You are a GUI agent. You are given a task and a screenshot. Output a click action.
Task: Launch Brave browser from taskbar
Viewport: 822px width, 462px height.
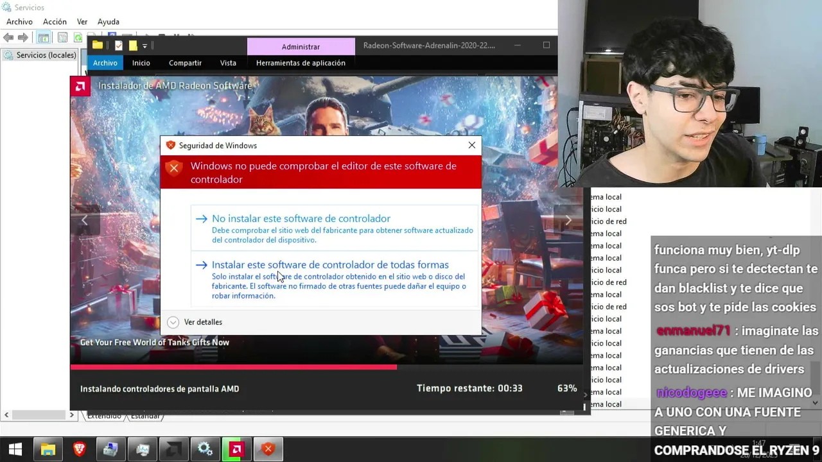80,449
